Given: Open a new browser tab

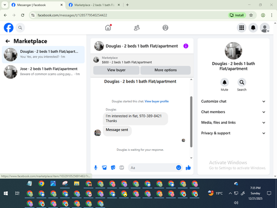Looking at the screenshot, I should click(127, 5).
